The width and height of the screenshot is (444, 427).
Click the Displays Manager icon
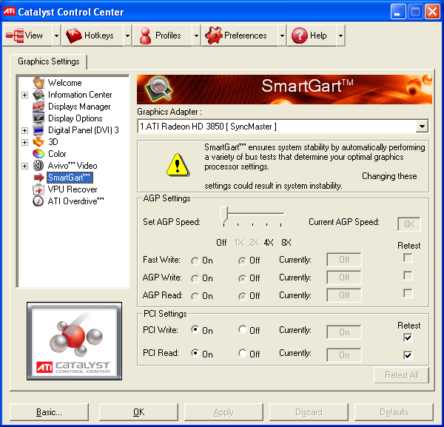pos(38,107)
